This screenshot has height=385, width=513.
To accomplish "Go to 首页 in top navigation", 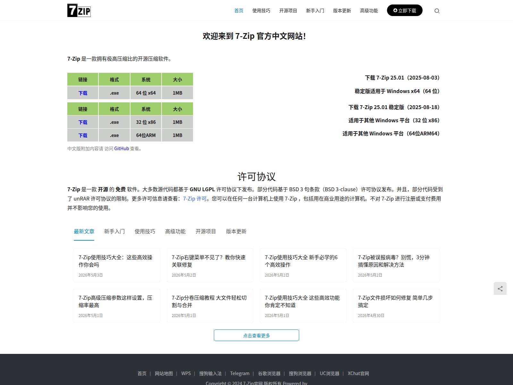I will point(239,11).
